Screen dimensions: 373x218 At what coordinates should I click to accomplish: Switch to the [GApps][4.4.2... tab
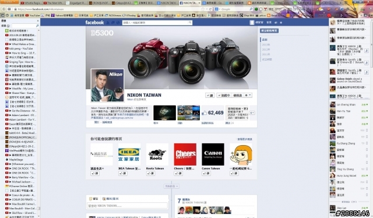[121, 3]
